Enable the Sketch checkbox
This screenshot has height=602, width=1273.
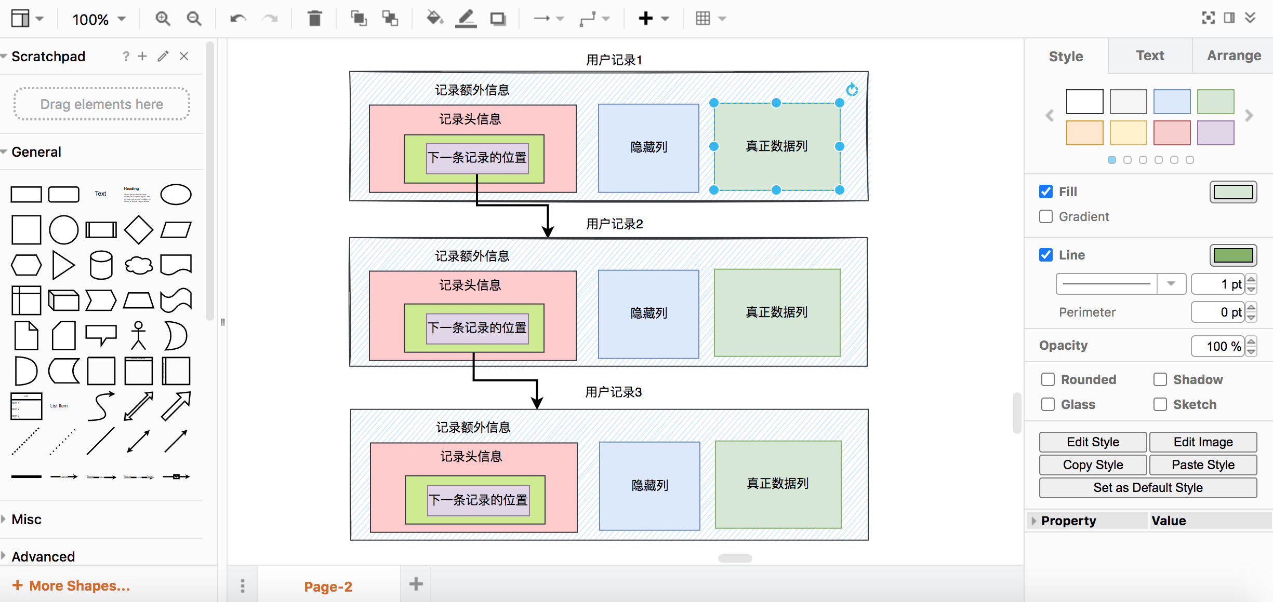pyautogui.click(x=1160, y=404)
